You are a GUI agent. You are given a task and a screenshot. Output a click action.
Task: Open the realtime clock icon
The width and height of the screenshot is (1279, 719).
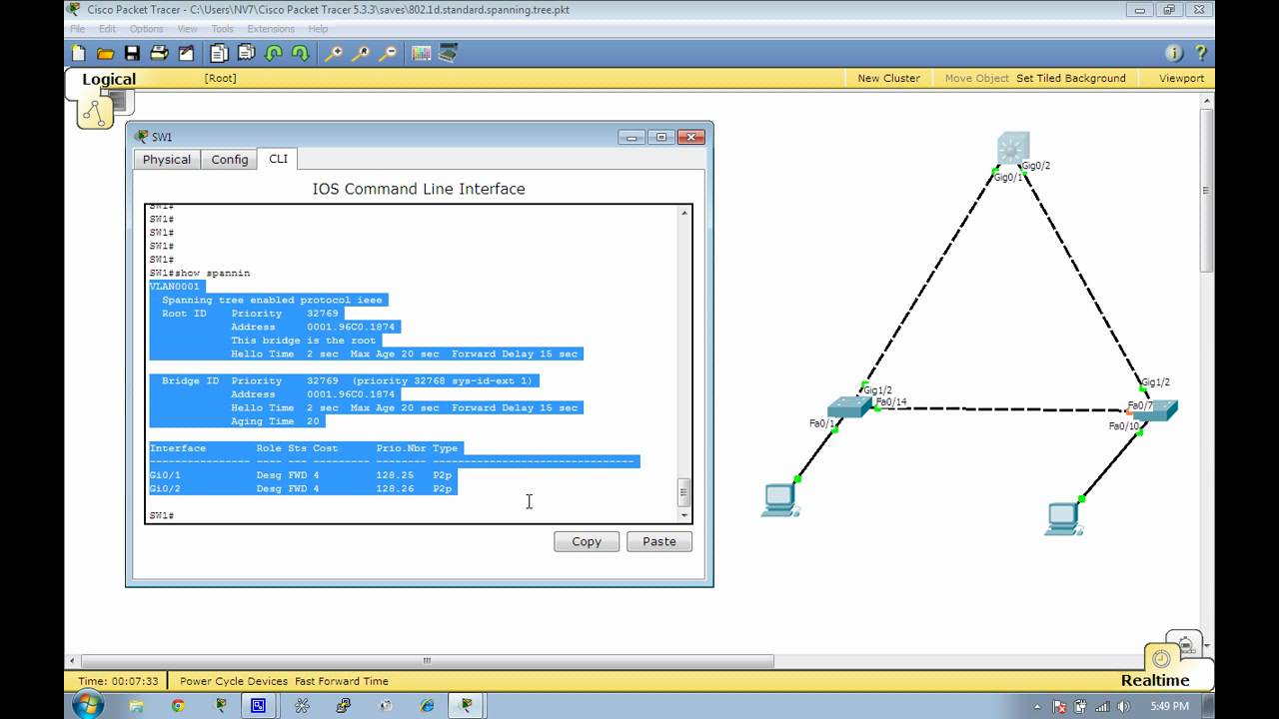(1161, 658)
